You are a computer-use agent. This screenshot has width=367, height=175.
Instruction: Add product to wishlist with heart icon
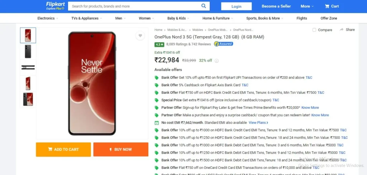coord(140,36)
